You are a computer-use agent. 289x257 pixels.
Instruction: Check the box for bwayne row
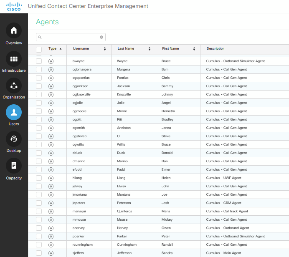(39, 61)
